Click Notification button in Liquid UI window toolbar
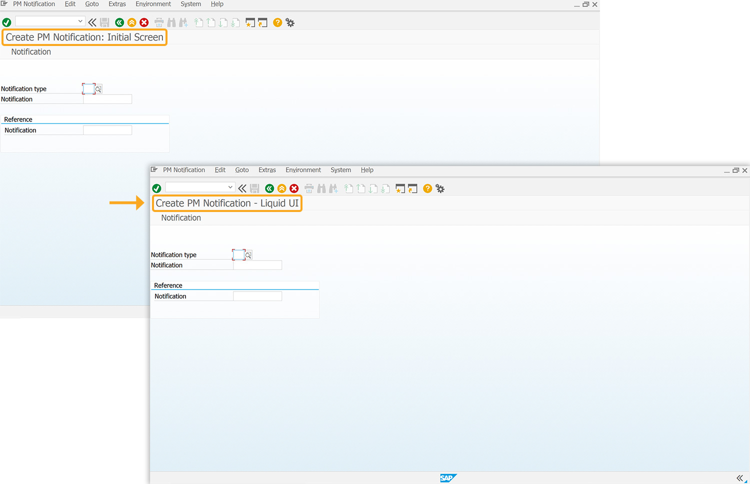Screen dimensions: 750x484 pyautogui.click(x=181, y=218)
